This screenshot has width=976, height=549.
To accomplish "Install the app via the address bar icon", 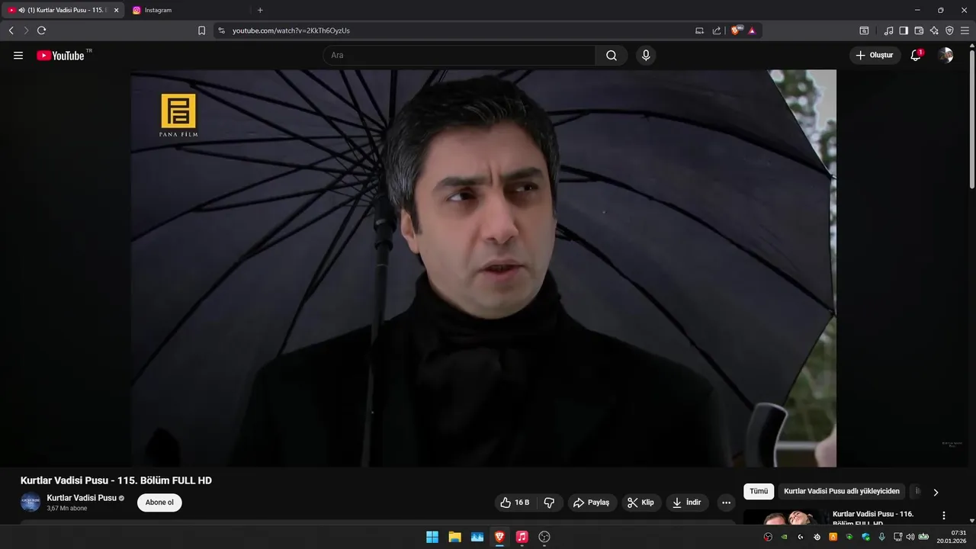I will pyautogui.click(x=700, y=30).
